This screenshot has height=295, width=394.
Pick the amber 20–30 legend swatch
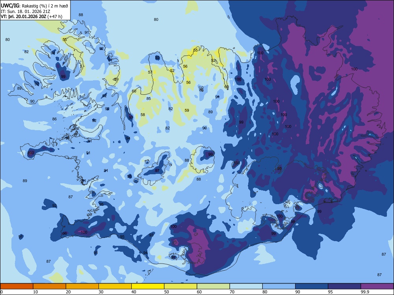pos(82,286)
